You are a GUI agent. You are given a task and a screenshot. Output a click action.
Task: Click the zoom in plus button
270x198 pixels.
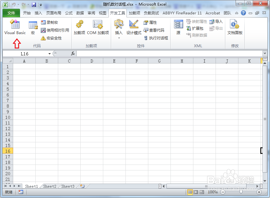(259, 192)
